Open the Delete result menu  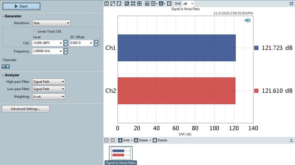pos(142,140)
